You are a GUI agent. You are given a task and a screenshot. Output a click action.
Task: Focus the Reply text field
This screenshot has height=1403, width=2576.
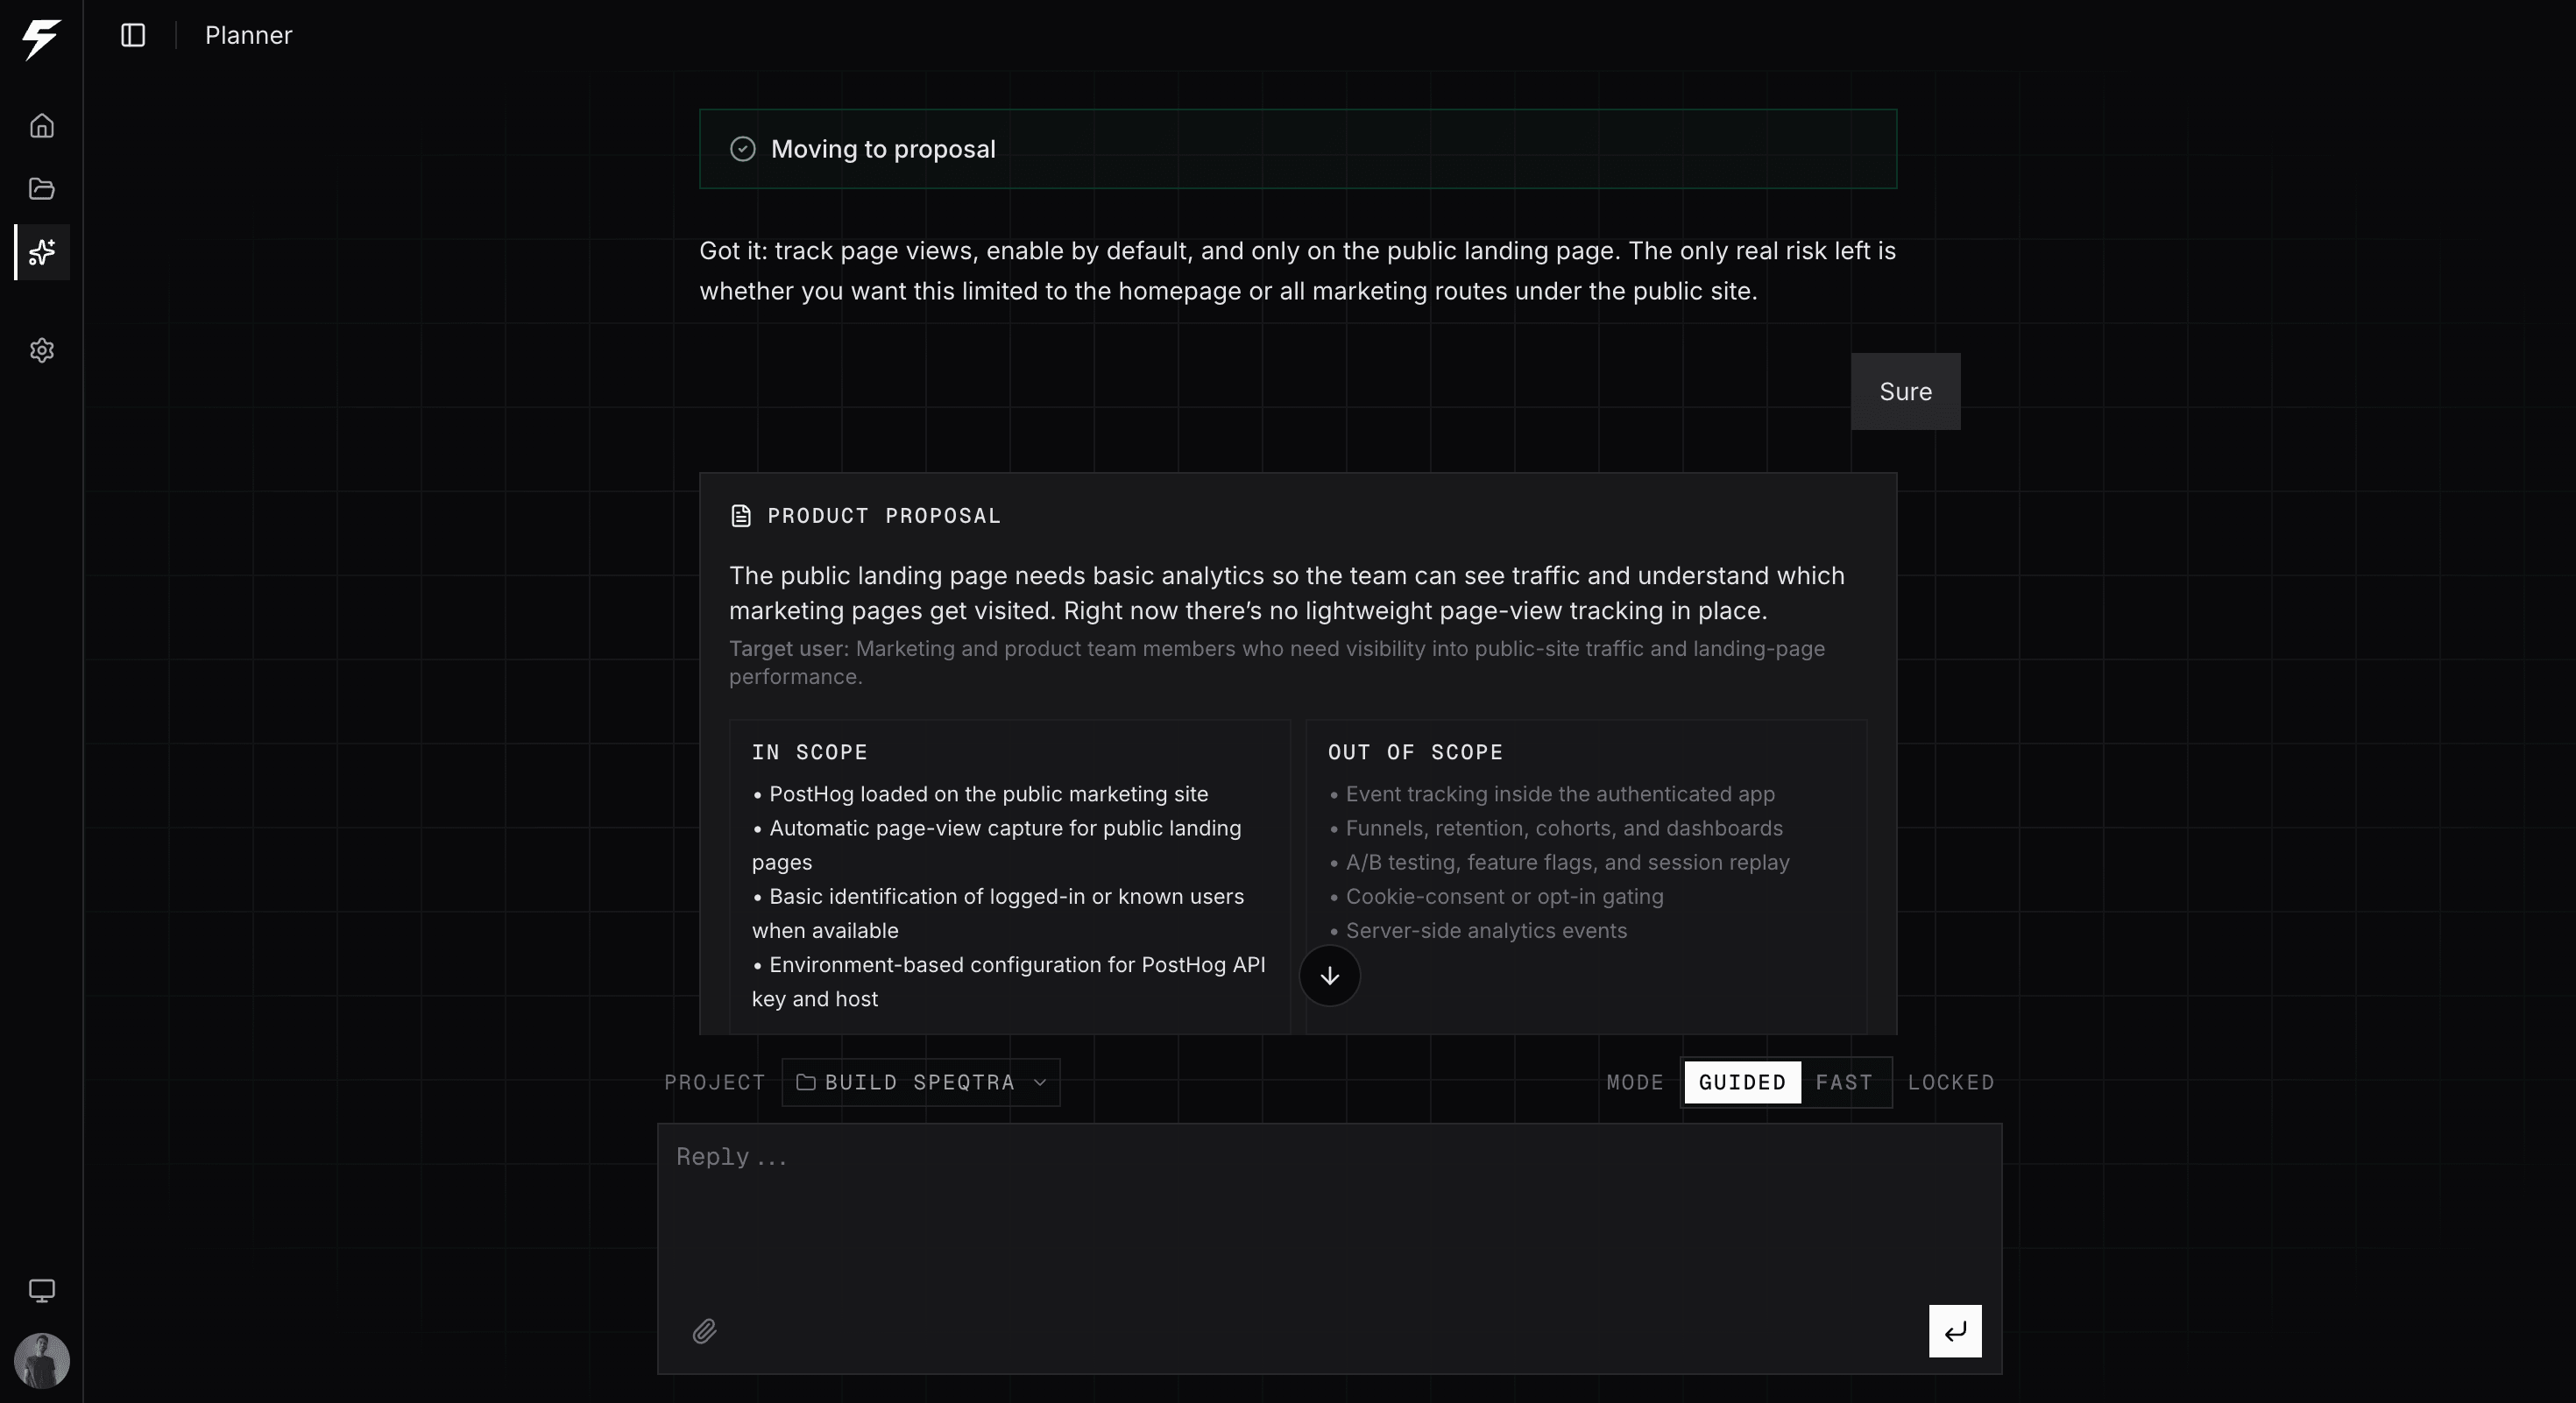pos(1329,1249)
